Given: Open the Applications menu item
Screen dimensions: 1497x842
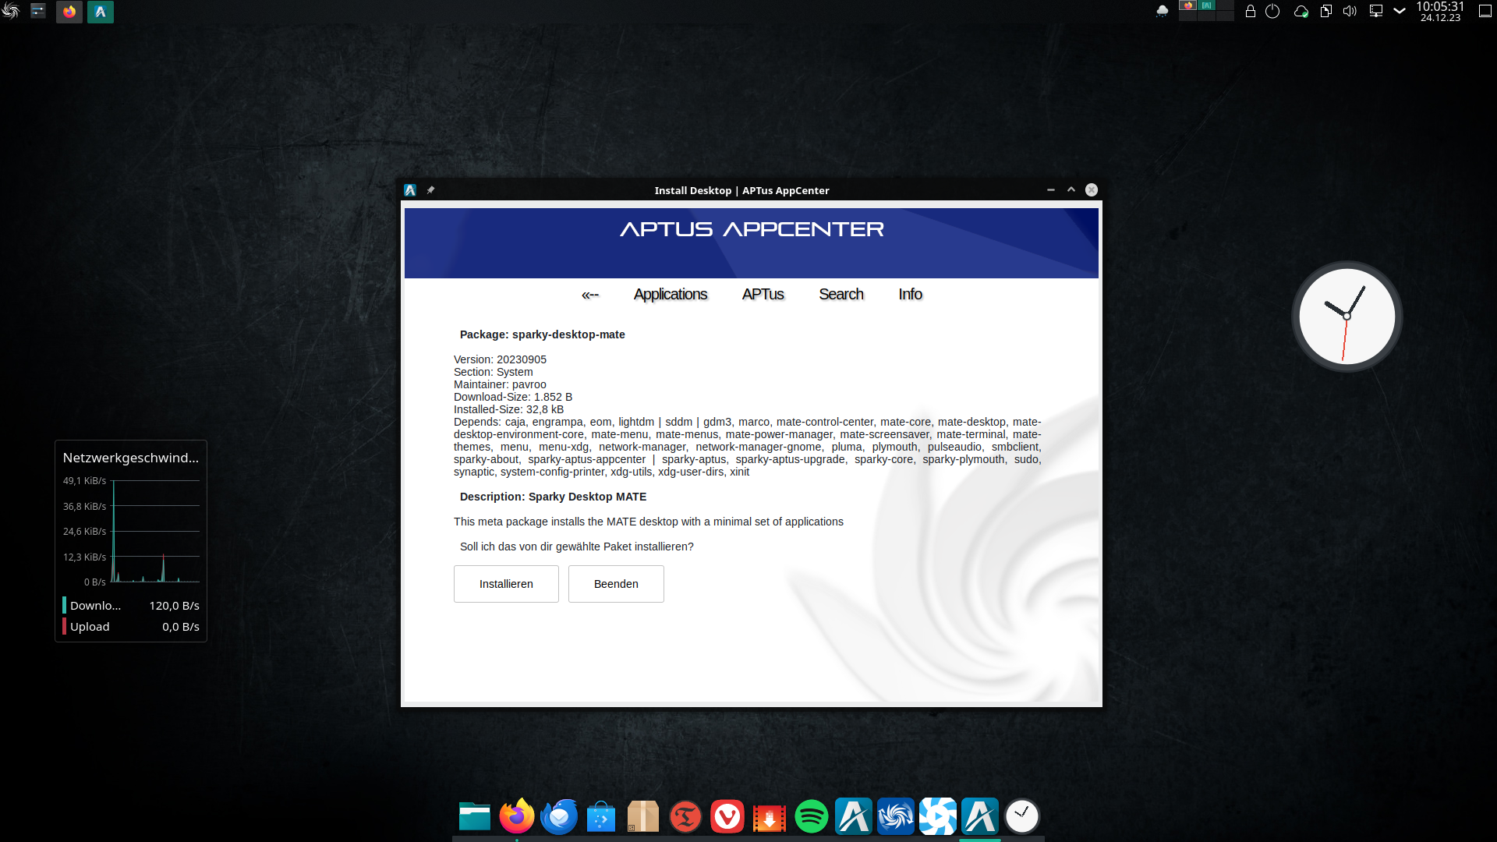Looking at the screenshot, I should pyautogui.click(x=670, y=295).
